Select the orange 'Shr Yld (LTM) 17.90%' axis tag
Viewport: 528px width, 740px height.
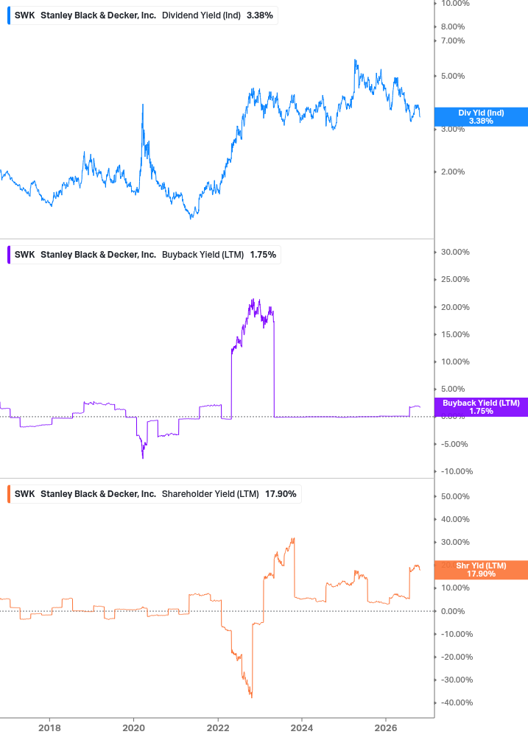pyautogui.click(x=481, y=570)
